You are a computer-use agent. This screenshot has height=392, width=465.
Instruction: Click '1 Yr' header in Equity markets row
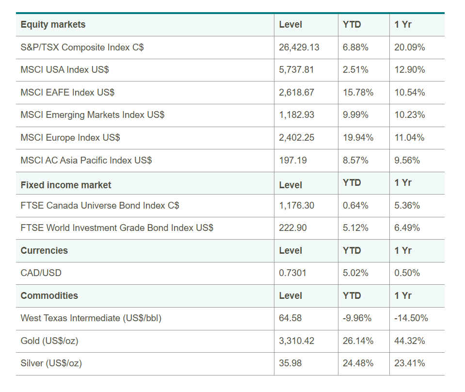pos(403,25)
